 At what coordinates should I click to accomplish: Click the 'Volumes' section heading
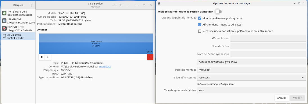click(42, 30)
